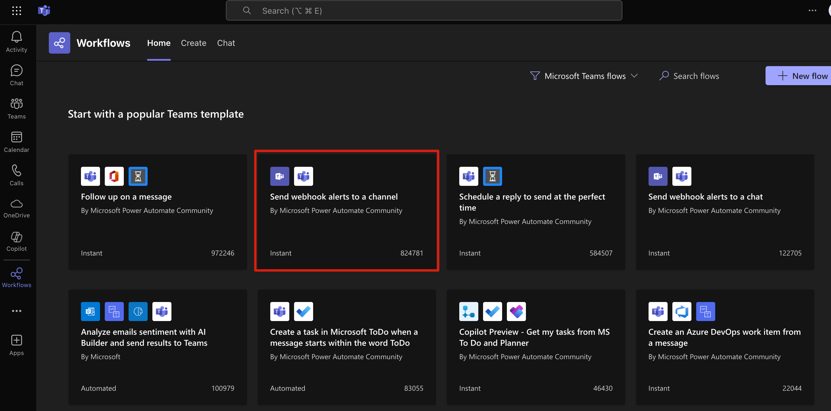The width and height of the screenshot is (831, 411).
Task: Open Create a task in Microsoft ToDo template
Action: (x=347, y=347)
